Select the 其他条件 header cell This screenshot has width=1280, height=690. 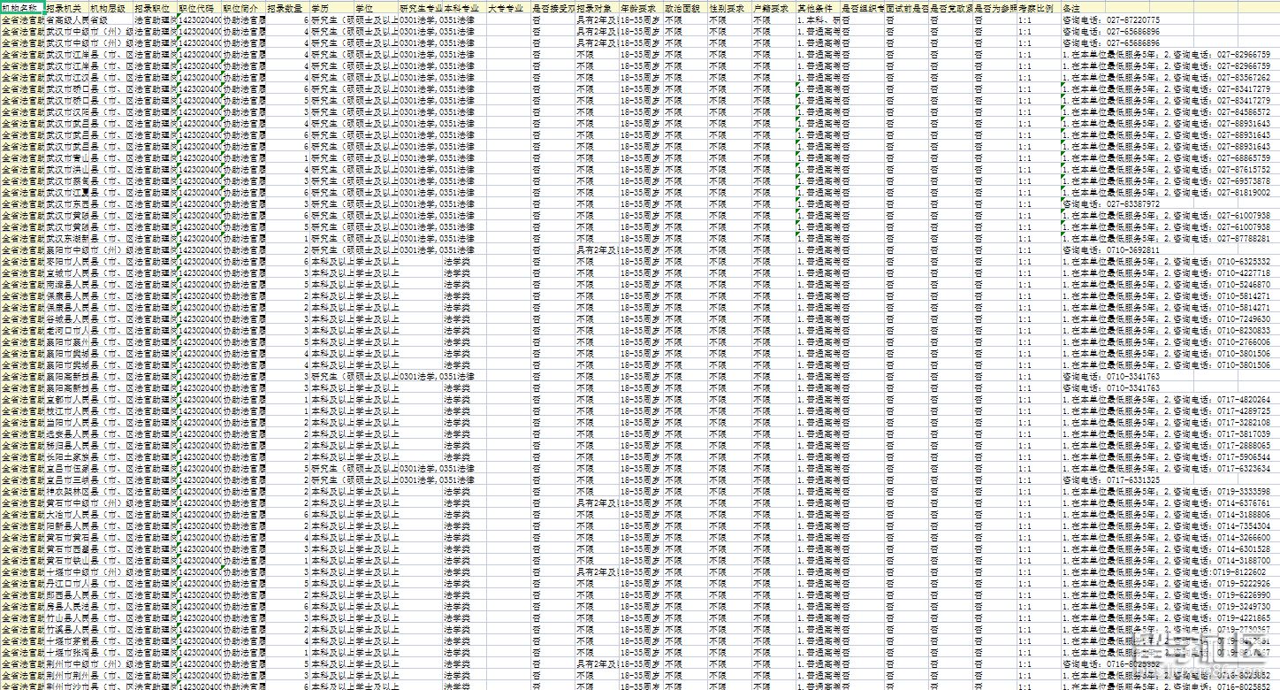point(818,7)
